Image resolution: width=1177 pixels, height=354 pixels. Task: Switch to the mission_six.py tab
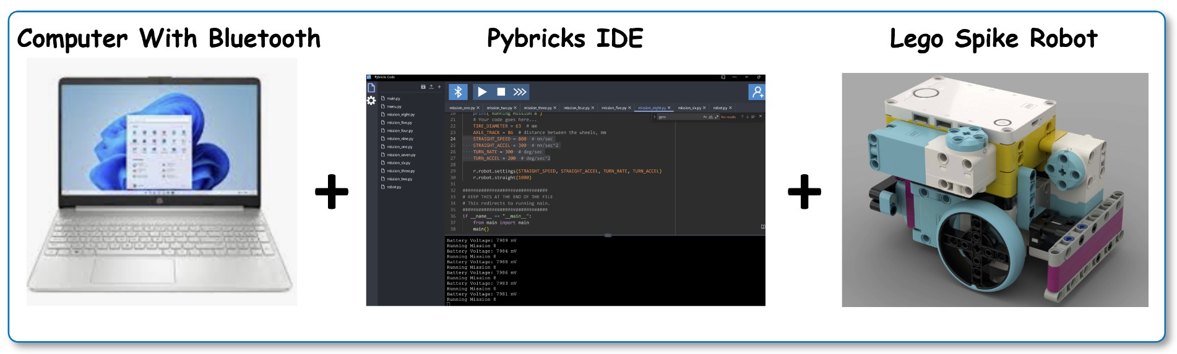(689, 107)
